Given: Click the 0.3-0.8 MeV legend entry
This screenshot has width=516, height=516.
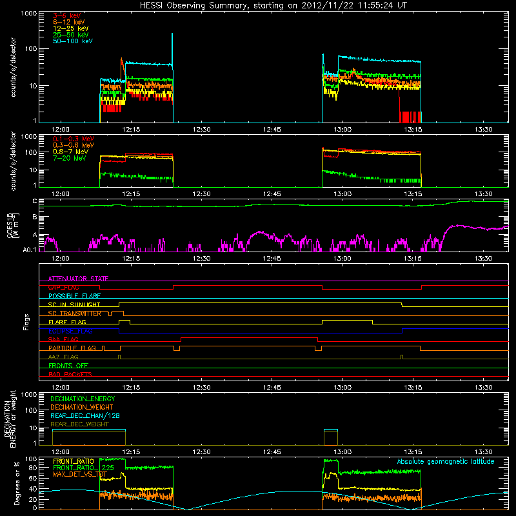Looking at the screenshot, I should click(74, 145).
